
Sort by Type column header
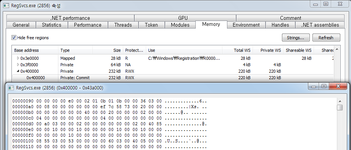pyautogui.click(x=76, y=50)
